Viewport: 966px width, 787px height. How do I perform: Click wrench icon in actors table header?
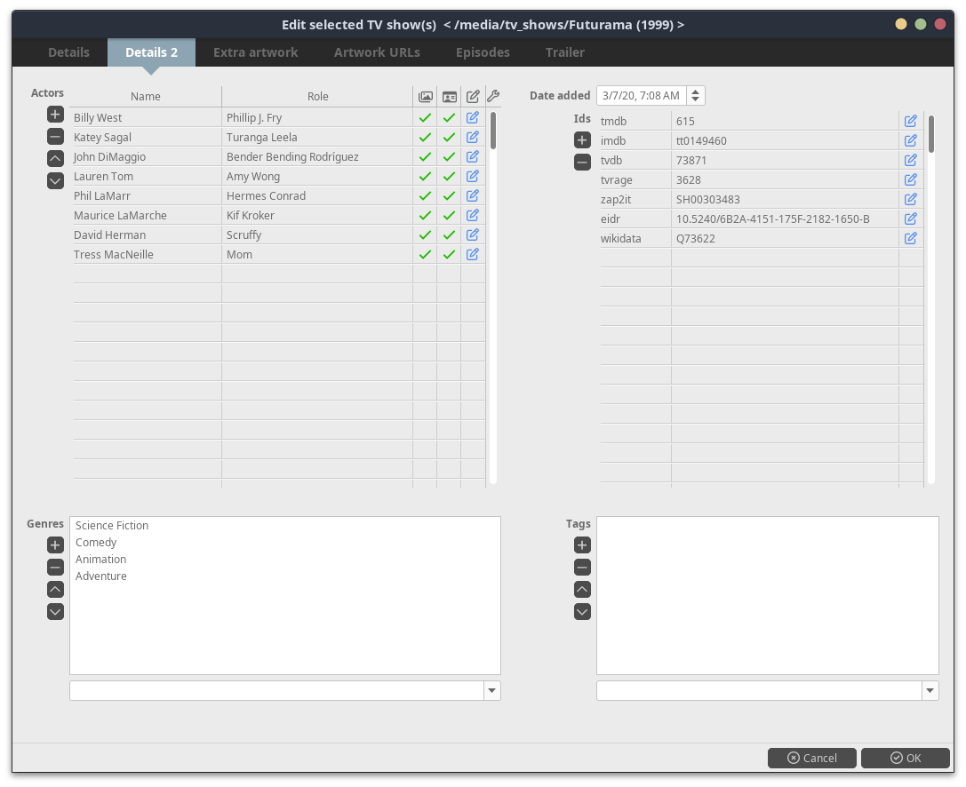click(x=494, y=96)
